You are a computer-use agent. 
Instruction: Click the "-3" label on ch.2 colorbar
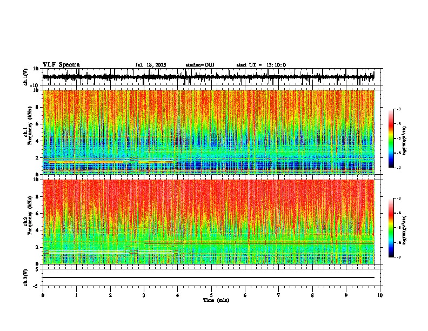click(398, 198)
